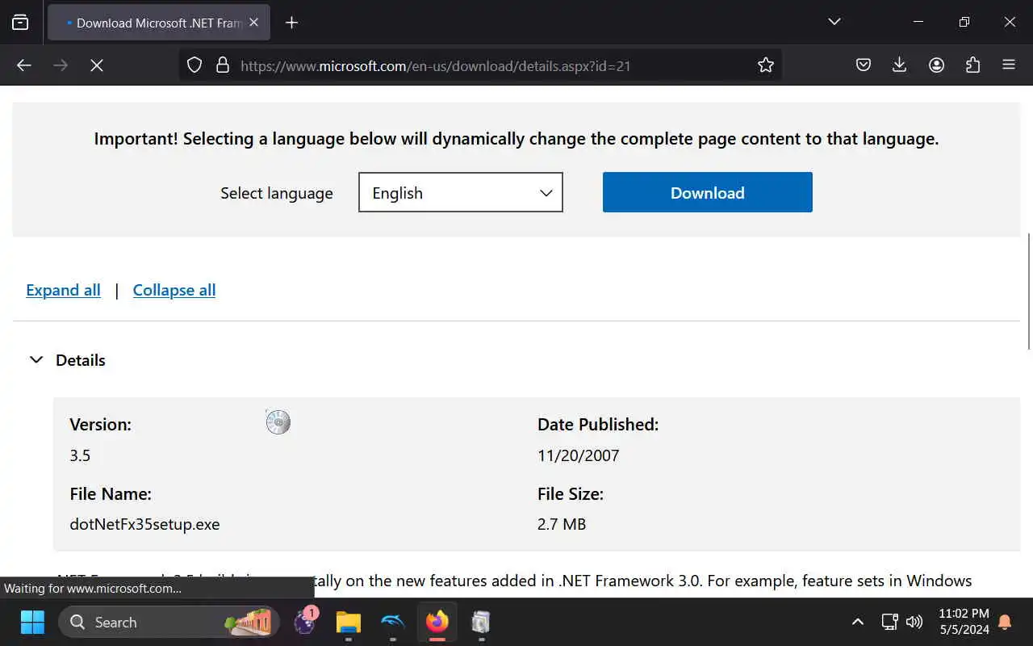Open the Dolphin emulator taskbar icon
Viewport: 1033px width, 646px height.
393,622
